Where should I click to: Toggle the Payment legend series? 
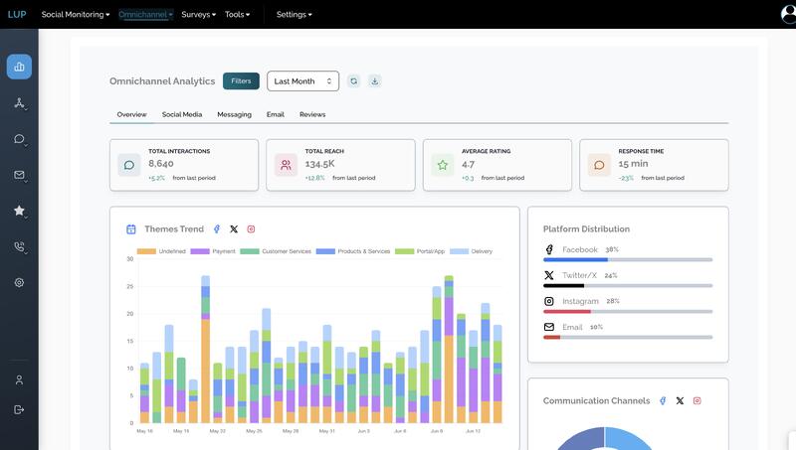[213, 251]
